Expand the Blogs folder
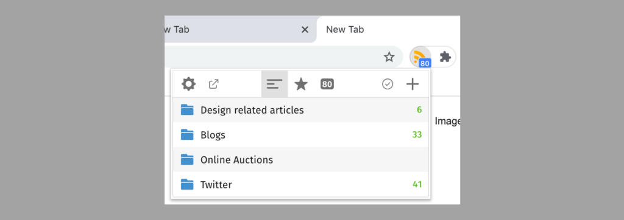 [301, 135]
